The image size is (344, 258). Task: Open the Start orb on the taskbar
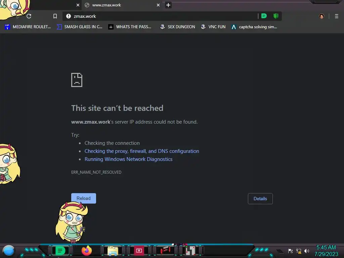(9, 251)
